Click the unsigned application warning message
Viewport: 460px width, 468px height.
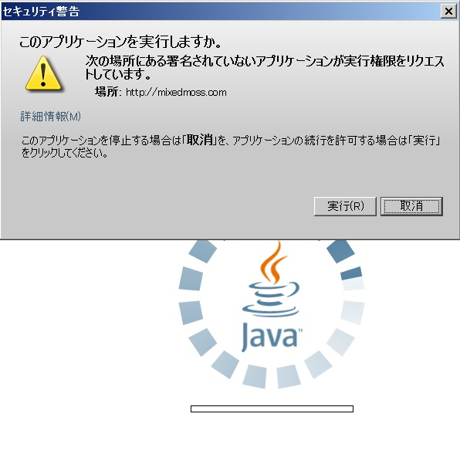tap(264, 67)
